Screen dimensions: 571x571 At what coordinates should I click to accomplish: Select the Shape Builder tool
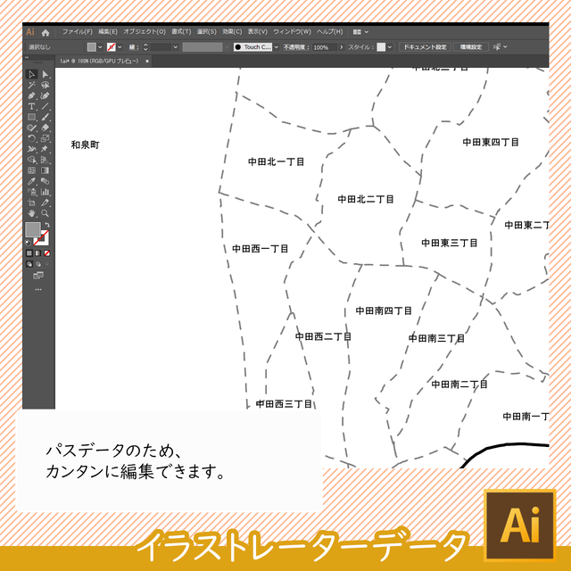(x=32, y=160)
